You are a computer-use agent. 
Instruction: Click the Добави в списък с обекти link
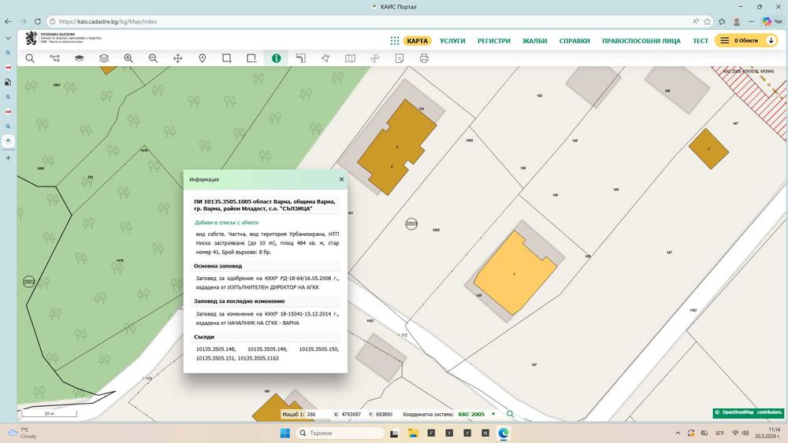pos(226,223)
